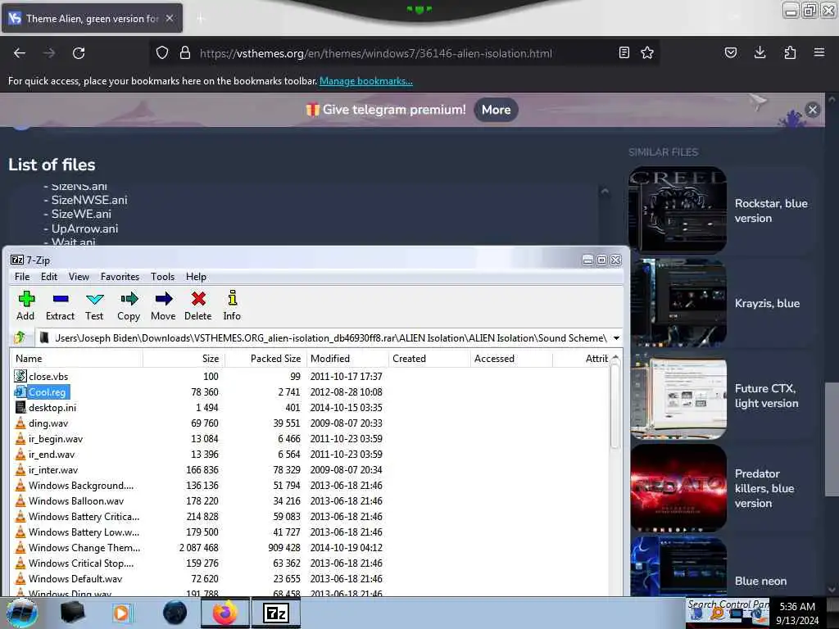Open the View menu in 7-Zip
Image resolution: width=839 pixels, height=629 pixels.
pos(79,277)
